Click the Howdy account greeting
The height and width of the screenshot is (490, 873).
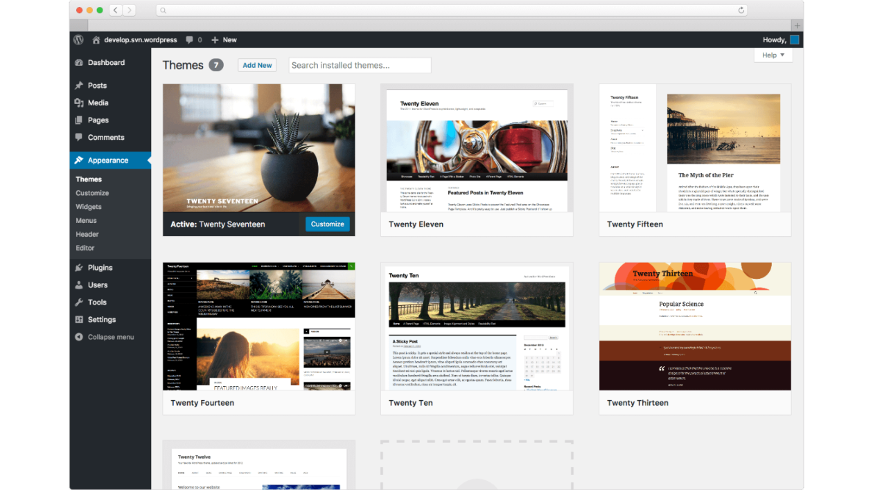[x=775, y=40]
